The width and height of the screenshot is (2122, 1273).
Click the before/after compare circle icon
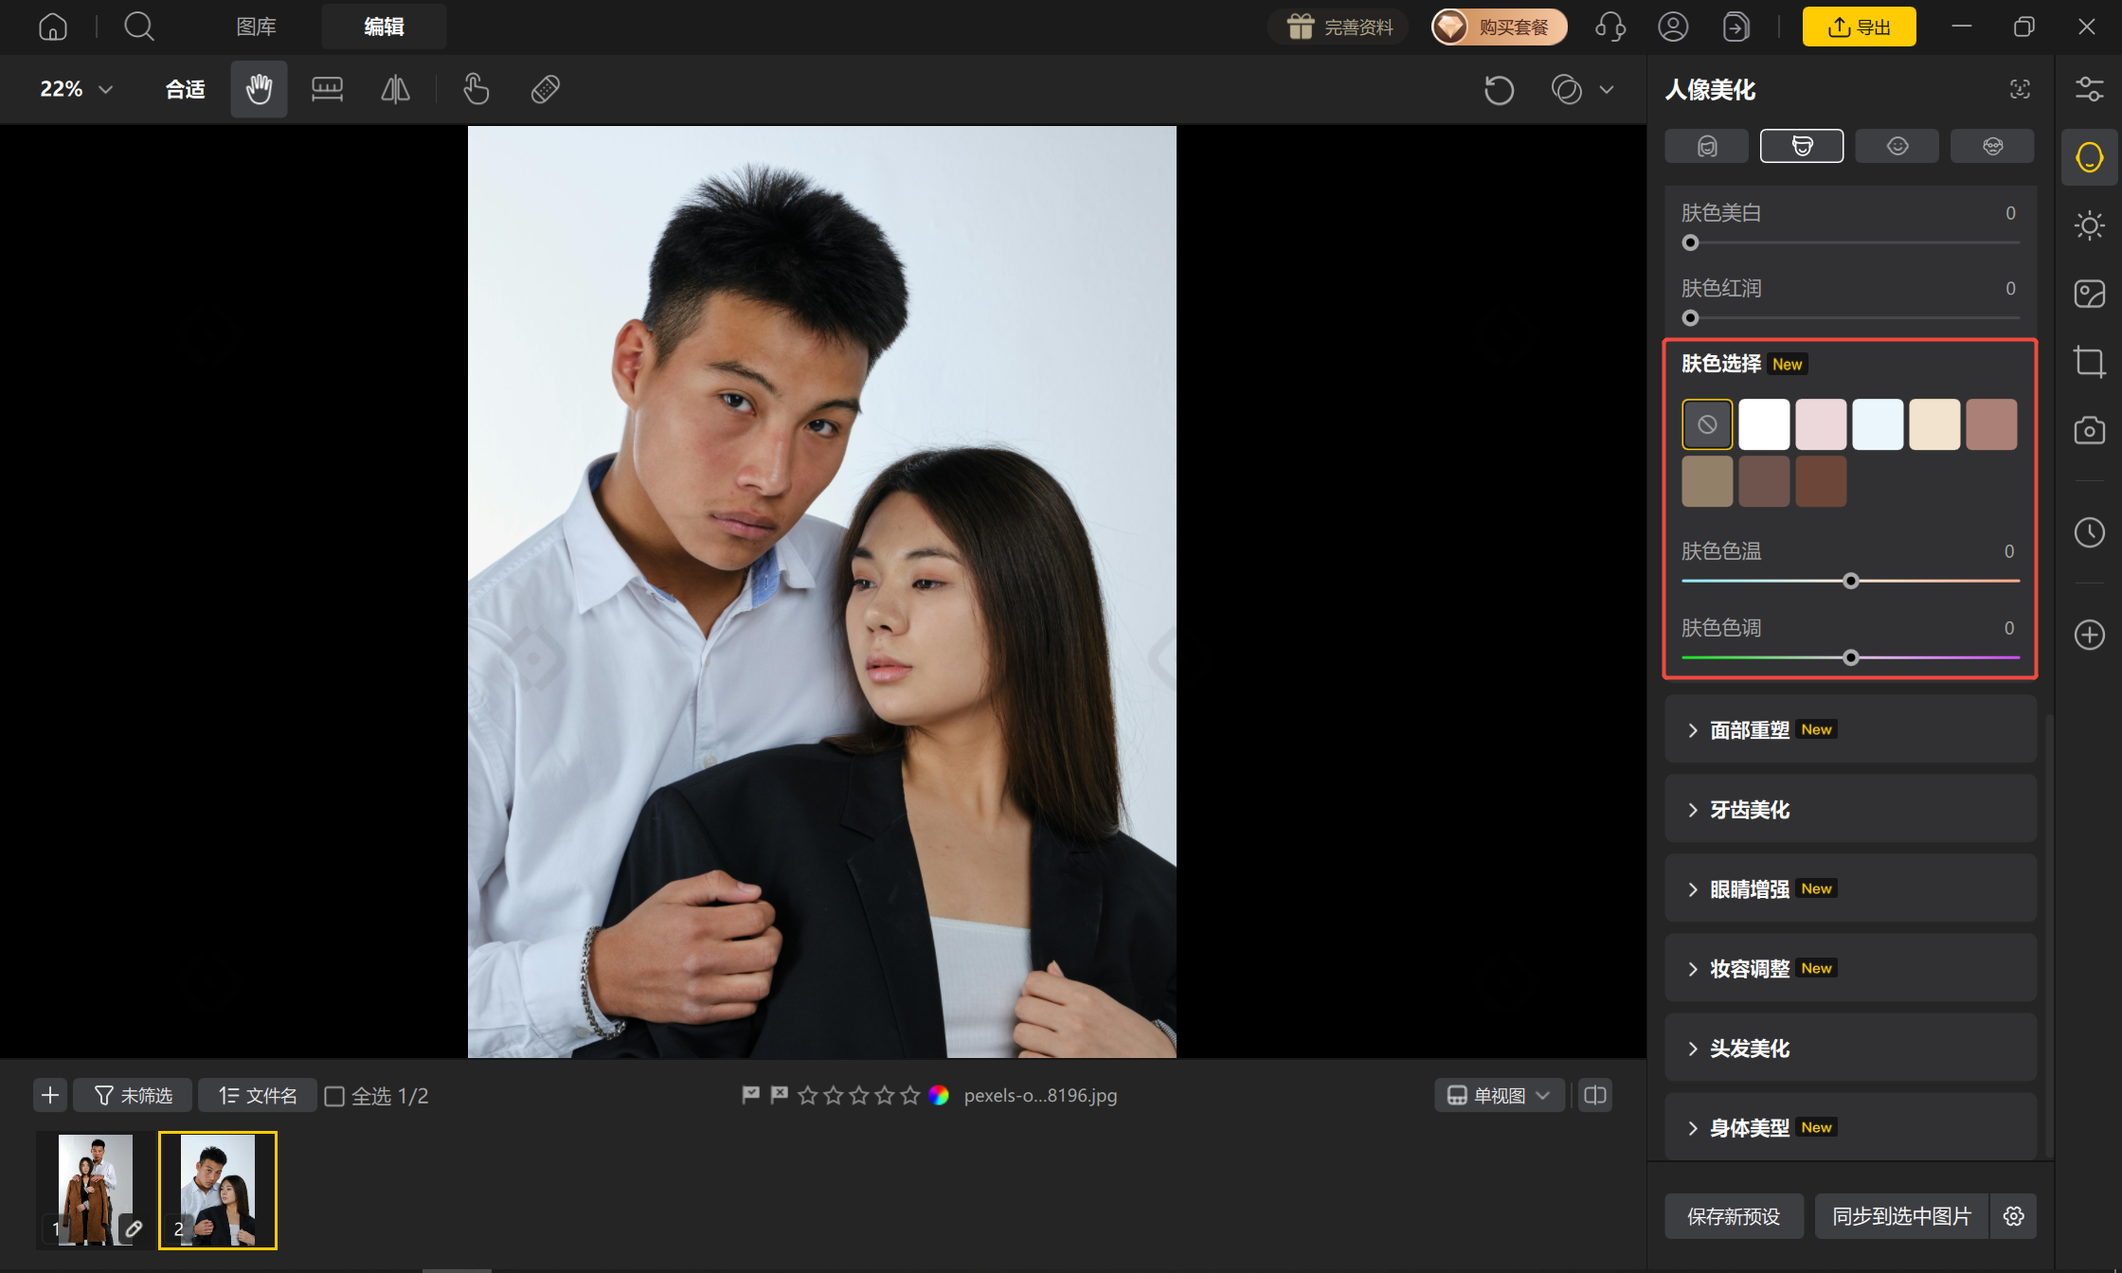[1567, 89]
